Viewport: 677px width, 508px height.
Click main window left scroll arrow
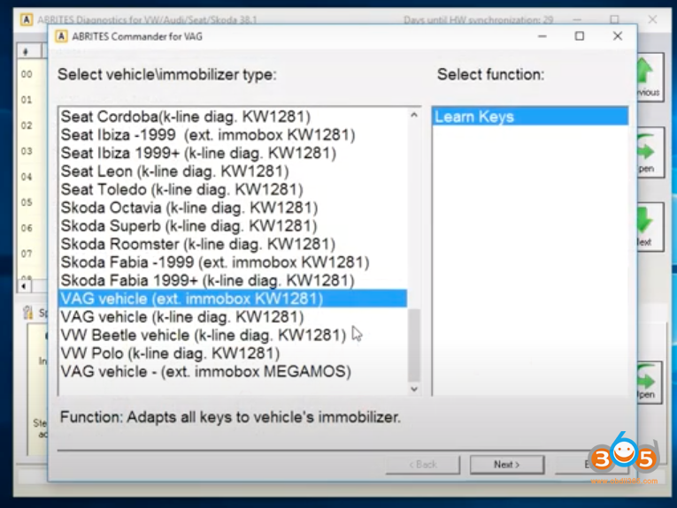point(24,285)
